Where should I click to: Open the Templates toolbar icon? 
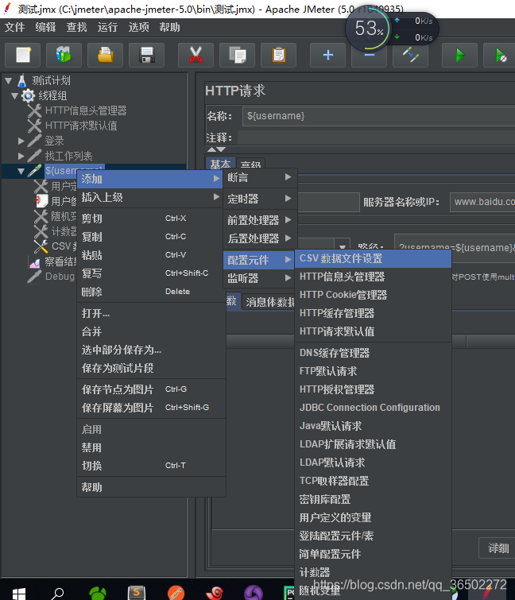point(64,55)
